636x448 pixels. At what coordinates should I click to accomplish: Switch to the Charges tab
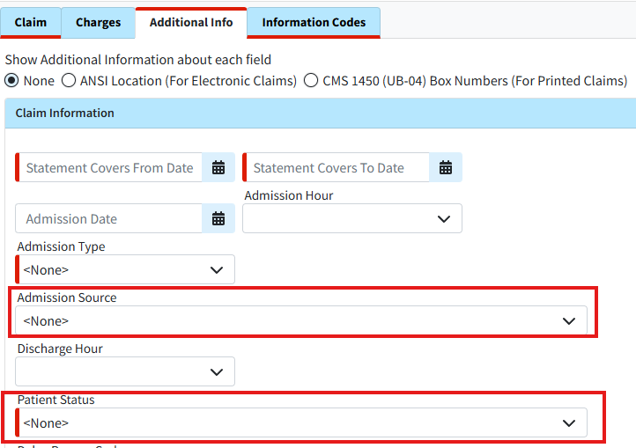pyautogui.click(x=99, y=23)
